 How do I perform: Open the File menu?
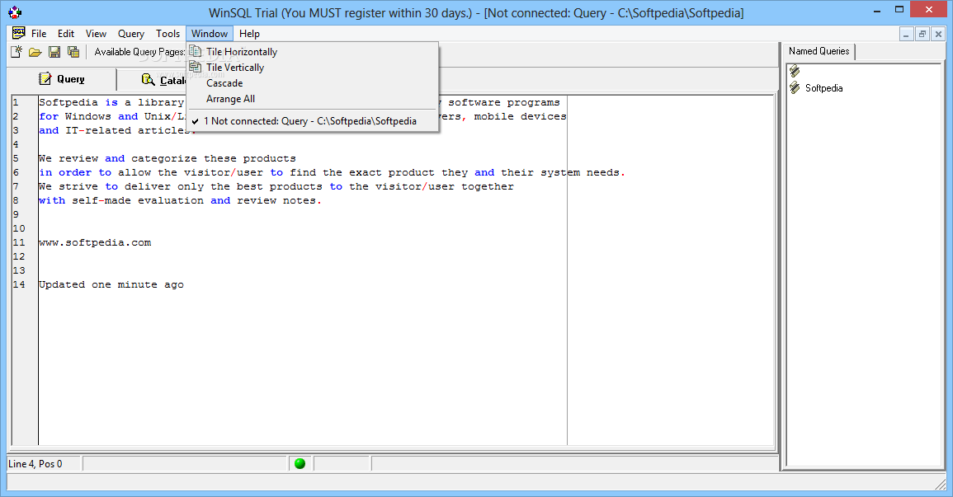click(x=39, y=34)
